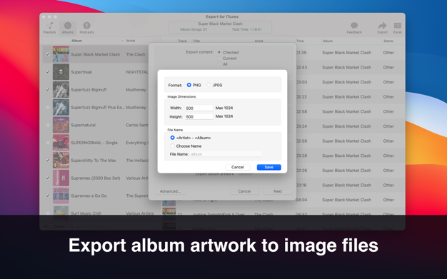This screenshot has height=279, width=447.
Task: Select the Superfuzz Bigmuff album artwork
Action: 61,89
